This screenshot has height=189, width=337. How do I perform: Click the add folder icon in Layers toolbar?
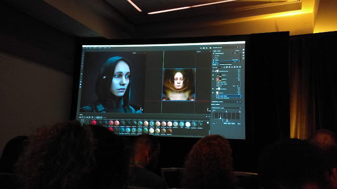click(x=237, y=67)
